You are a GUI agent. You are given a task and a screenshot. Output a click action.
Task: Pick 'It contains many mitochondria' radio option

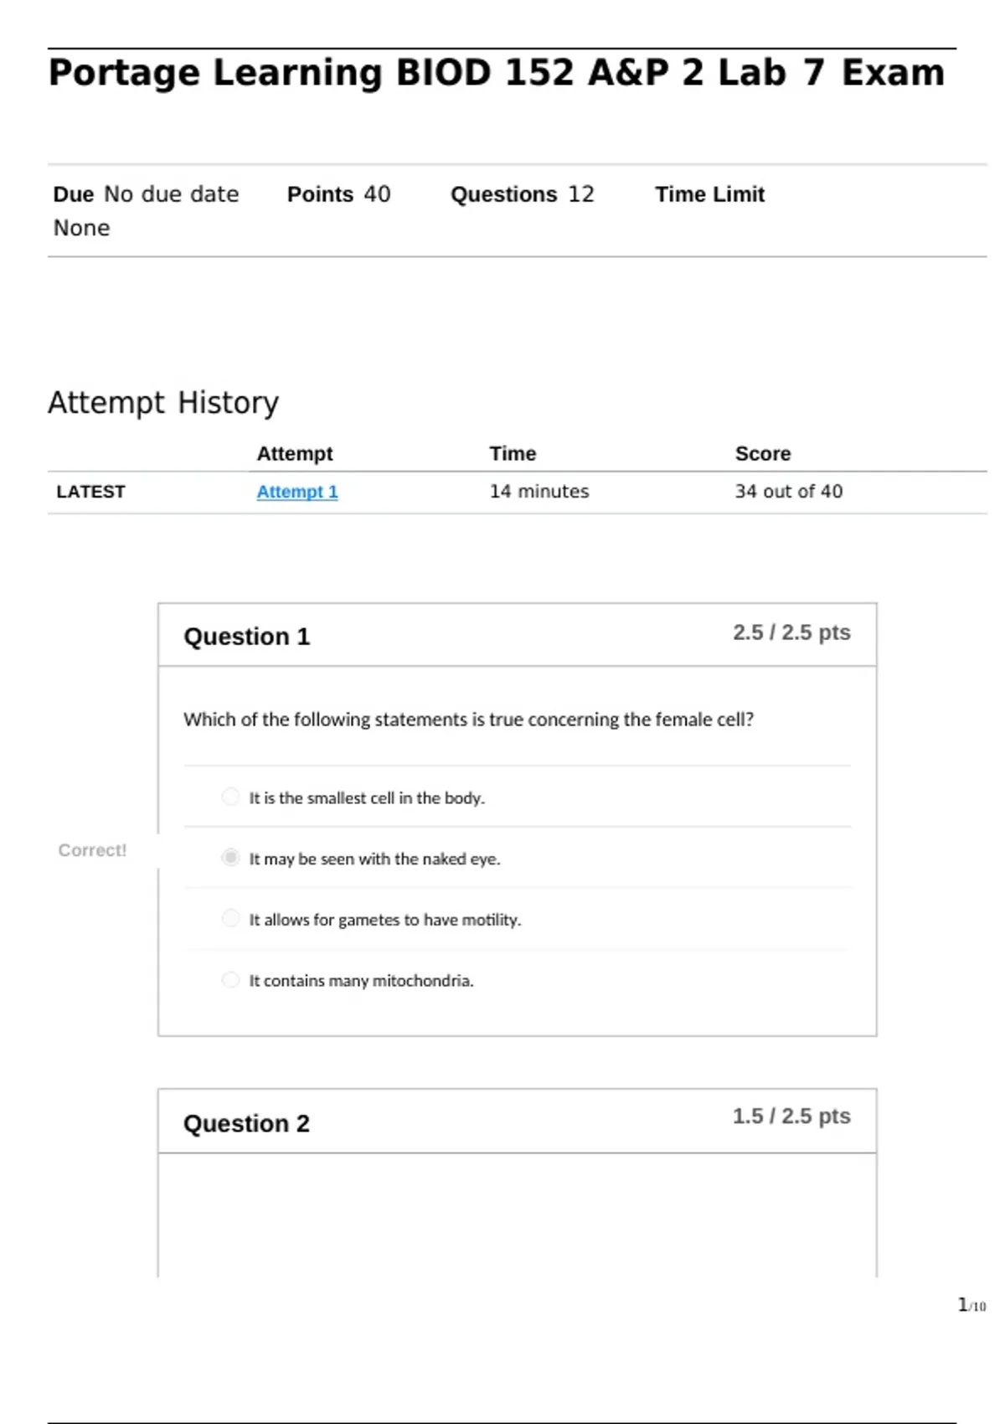click(230, 980)
